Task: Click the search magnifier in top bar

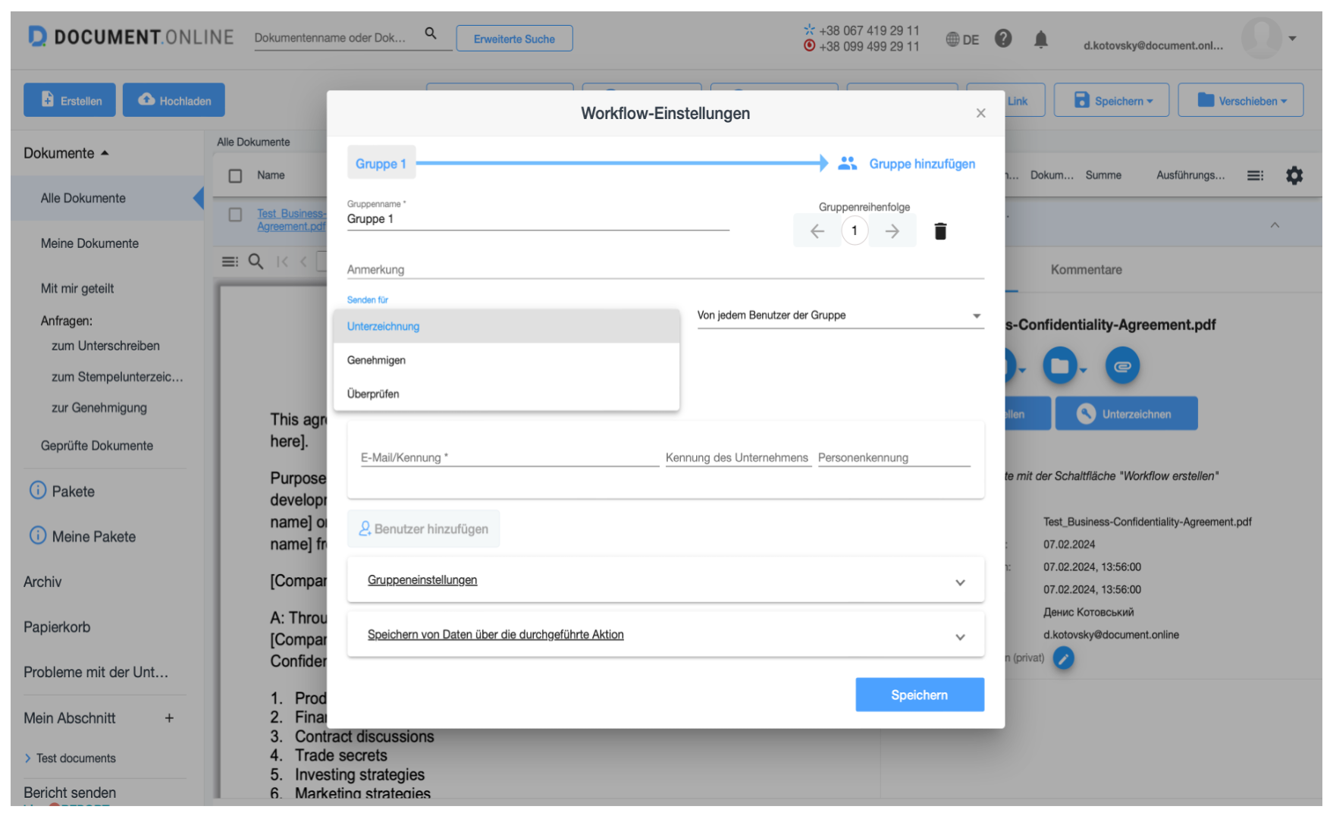Action: tap(431, 33)
